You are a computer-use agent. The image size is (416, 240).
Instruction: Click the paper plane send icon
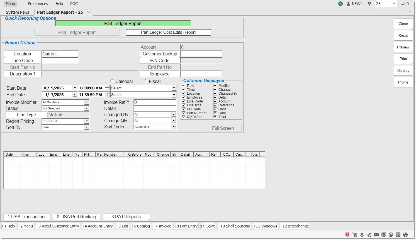[x=369, y=235]
